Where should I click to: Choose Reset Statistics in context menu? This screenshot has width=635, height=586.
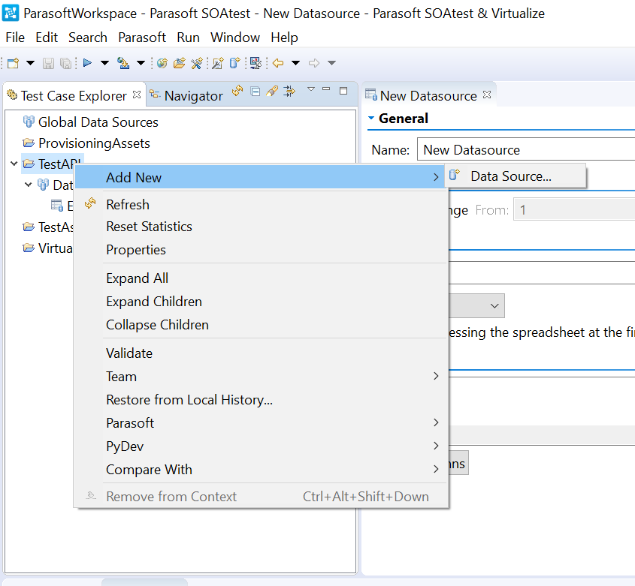pyautogui.click(x=262, y=227)
